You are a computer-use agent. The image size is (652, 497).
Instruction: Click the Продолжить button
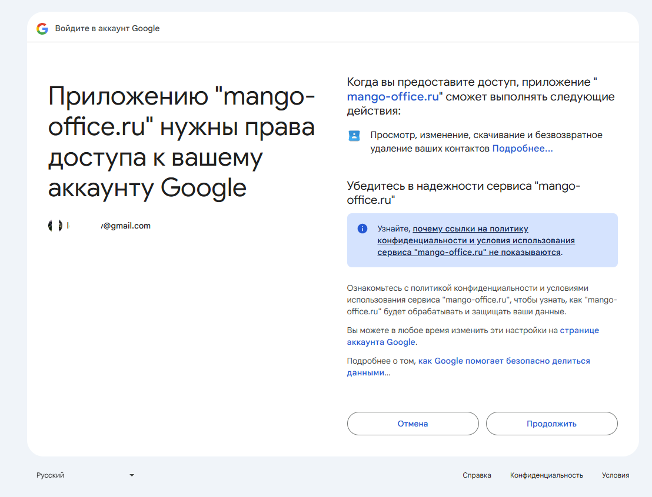pyautogui.click(x=552, y=424)
